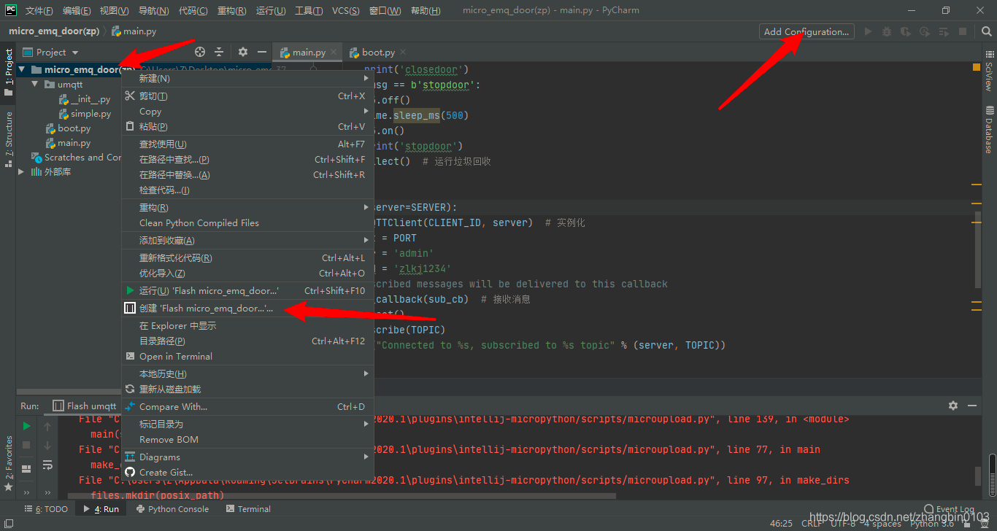
Task: Open Search Everywhere magnifier icon
Action: [986, 31]
